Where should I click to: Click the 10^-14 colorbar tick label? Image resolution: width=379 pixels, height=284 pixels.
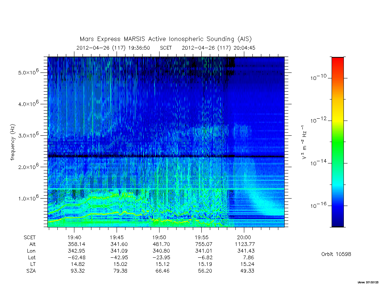pos(318,163)
